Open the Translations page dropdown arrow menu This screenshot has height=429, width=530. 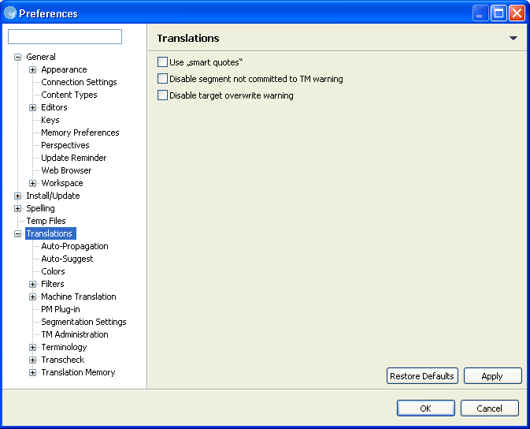click(x=513, y=39)
